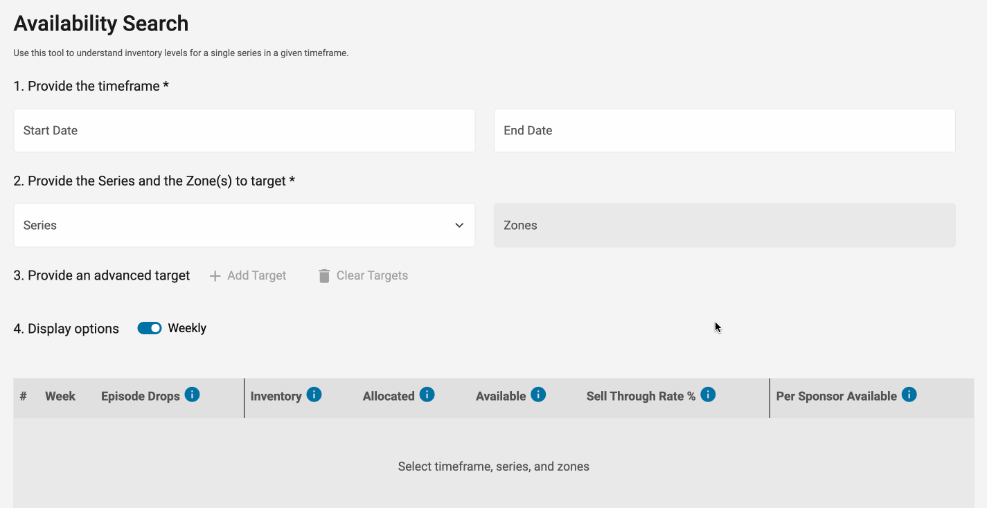Image resolution: width=987 pixels, height=508 pixels.
Task: Click the Add Target button label
Action: (x=257, y=275)
